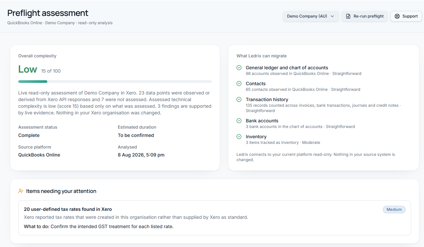Click the Medium severity badge
The width and height of the screenshot is (424, 247).
pos(394,210)
